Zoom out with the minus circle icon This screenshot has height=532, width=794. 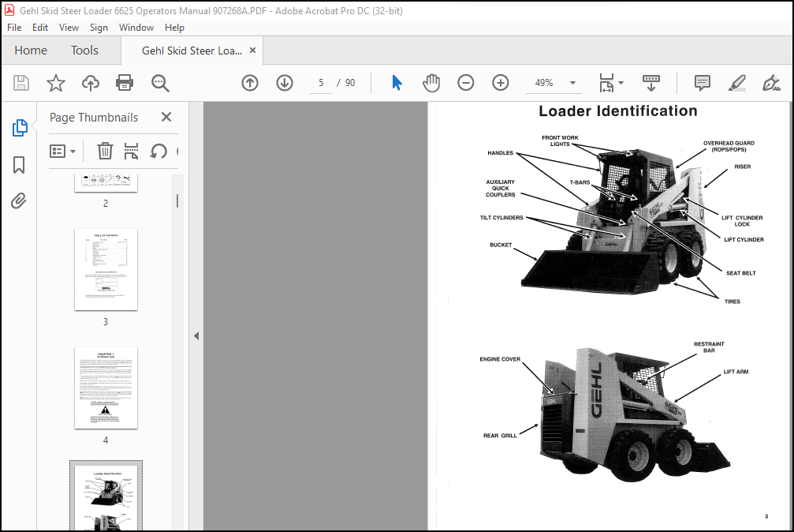[x=466, y=83]
